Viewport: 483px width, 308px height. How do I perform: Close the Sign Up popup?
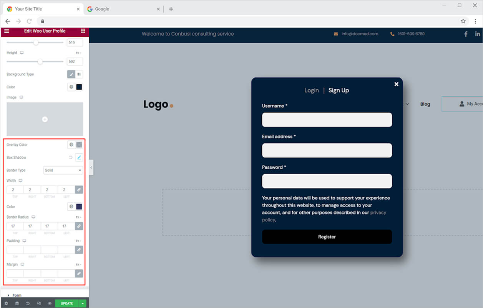tap(397, 84)
